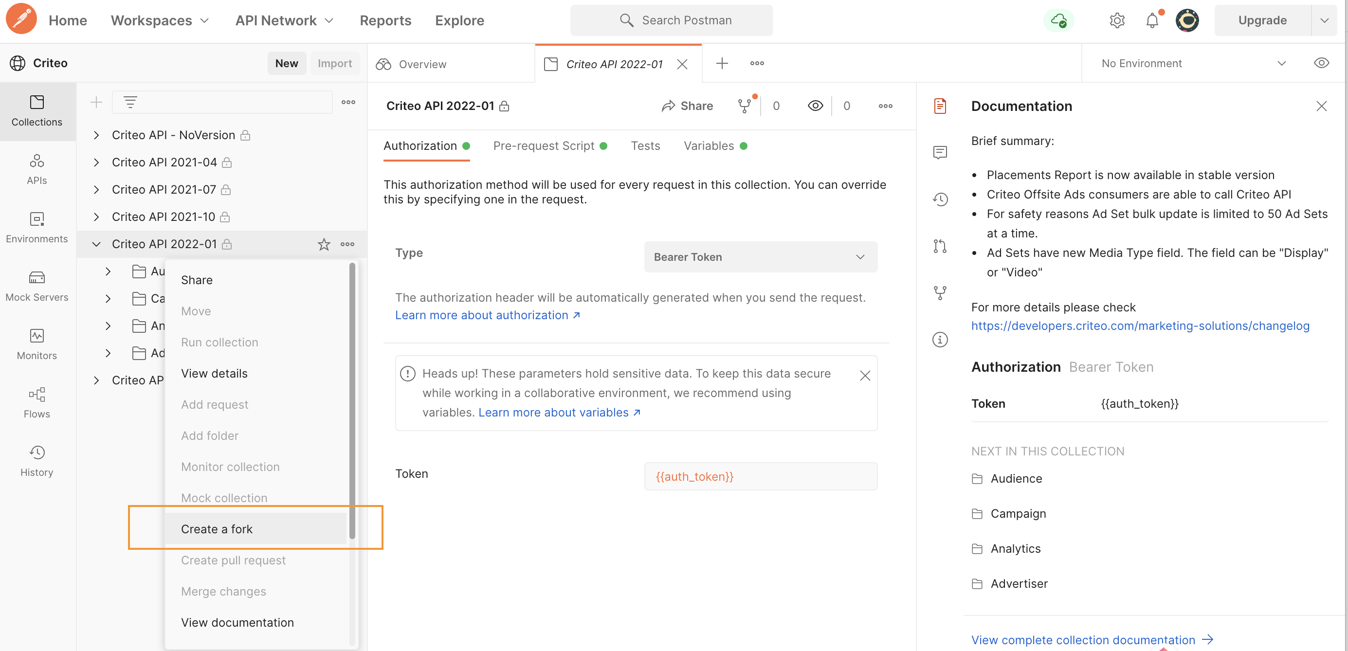The image size is (1348, 651).
Task: Switch to Variables tab
Action: (715, 145)
